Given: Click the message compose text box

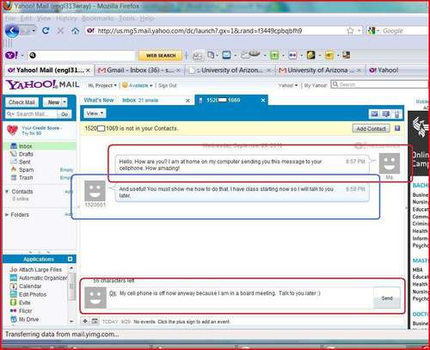Looking at the screenshot, I should 240,298.
